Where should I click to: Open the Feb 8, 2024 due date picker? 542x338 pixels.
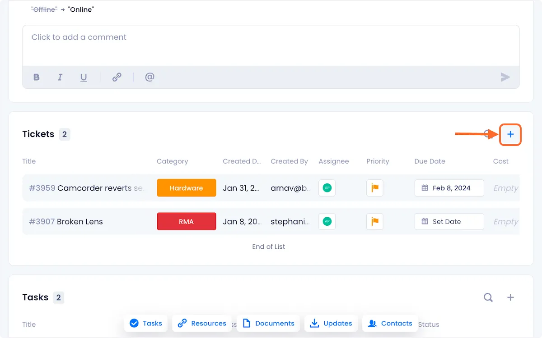[x=449, y=188]
